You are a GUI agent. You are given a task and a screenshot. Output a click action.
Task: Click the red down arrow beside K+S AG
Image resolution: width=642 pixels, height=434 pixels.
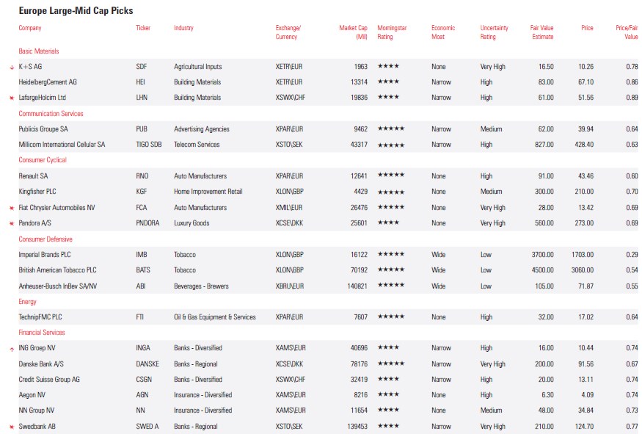point(12,67)
